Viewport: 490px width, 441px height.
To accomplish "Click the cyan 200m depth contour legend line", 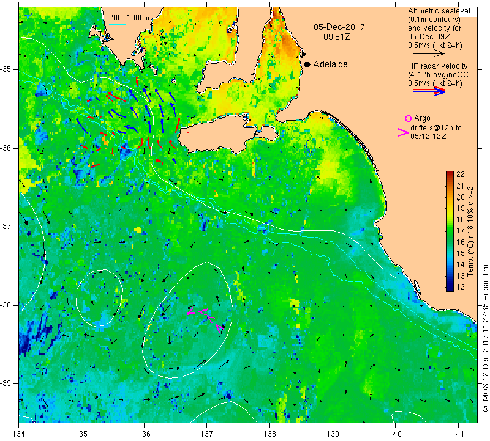I will pos(118,24).
